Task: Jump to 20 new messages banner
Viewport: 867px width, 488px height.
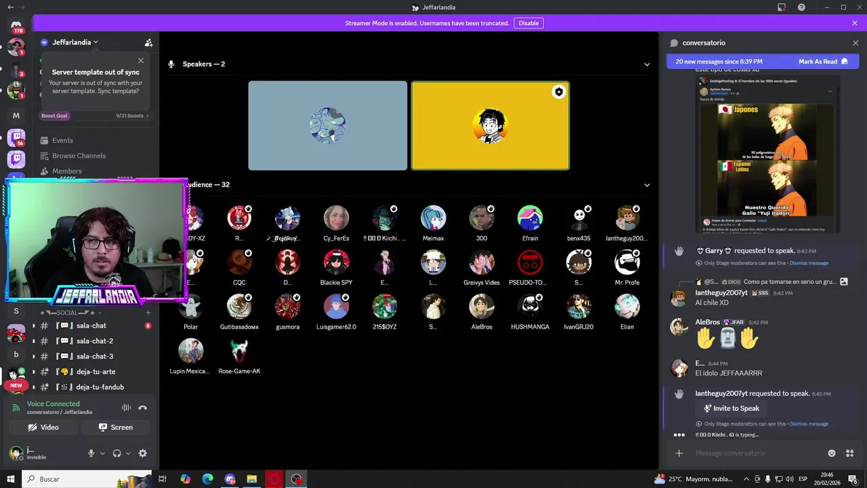Action: 719,62
